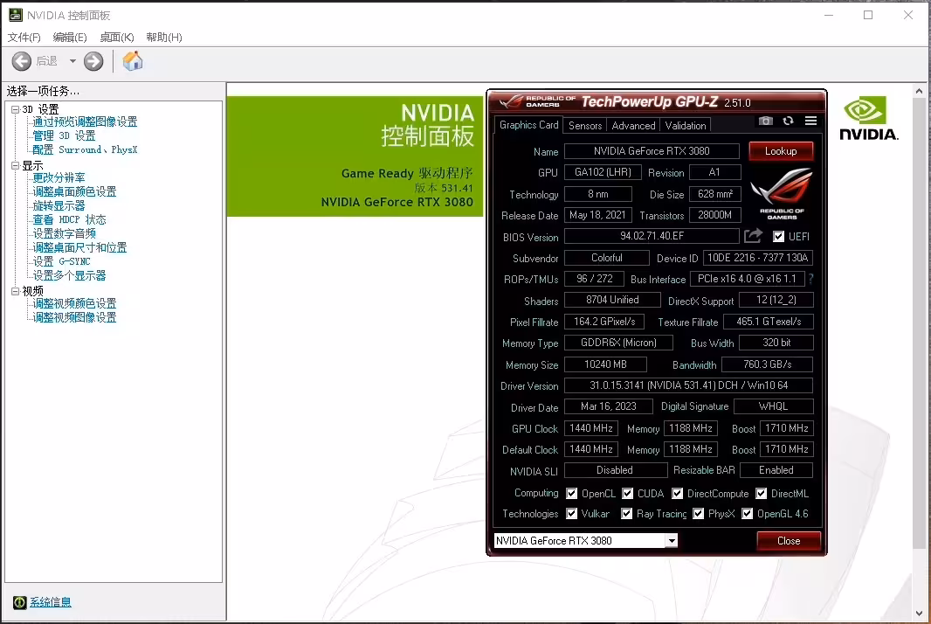Take a GPU-Z screenshot with camera icon
Screen dimensions: 931x624
(765, 121)
